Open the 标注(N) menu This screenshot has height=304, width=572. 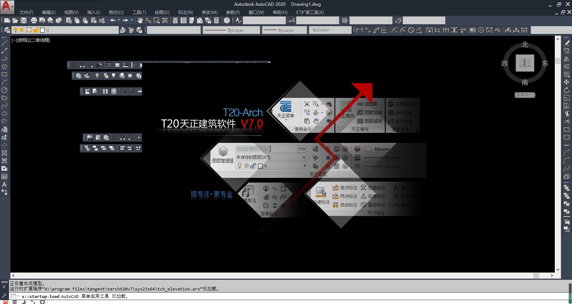(x=185, y=12)
